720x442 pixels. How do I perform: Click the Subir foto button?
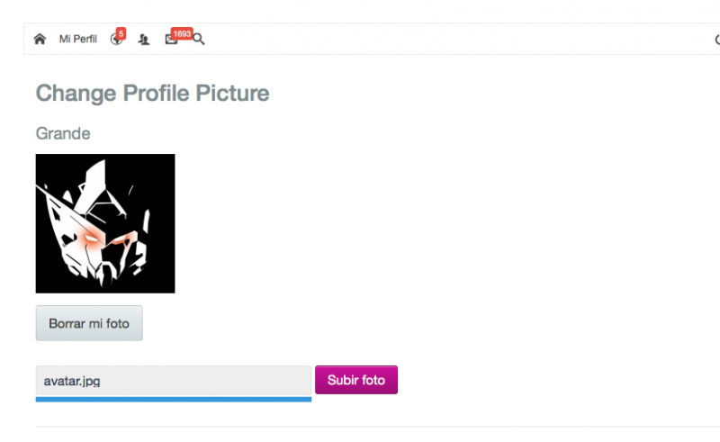point(356,380)
